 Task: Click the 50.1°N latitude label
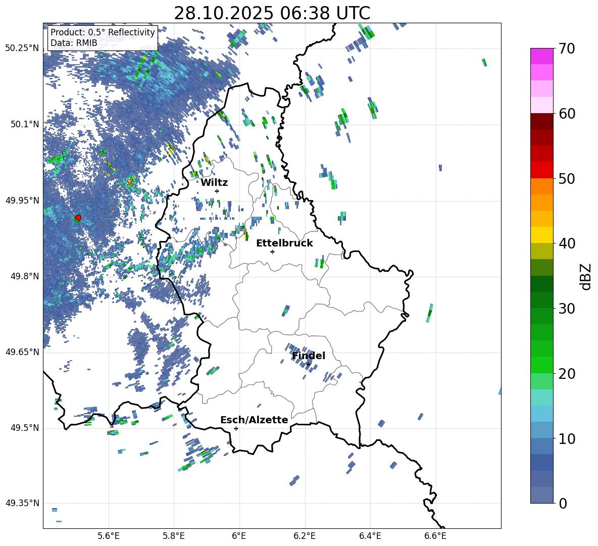(x=24, y=124)
